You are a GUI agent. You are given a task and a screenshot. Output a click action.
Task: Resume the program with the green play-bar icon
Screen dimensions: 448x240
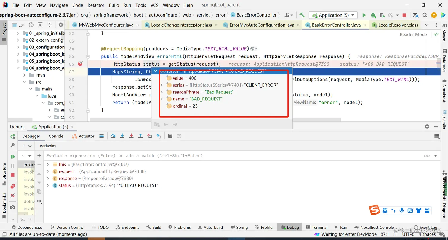12,157
